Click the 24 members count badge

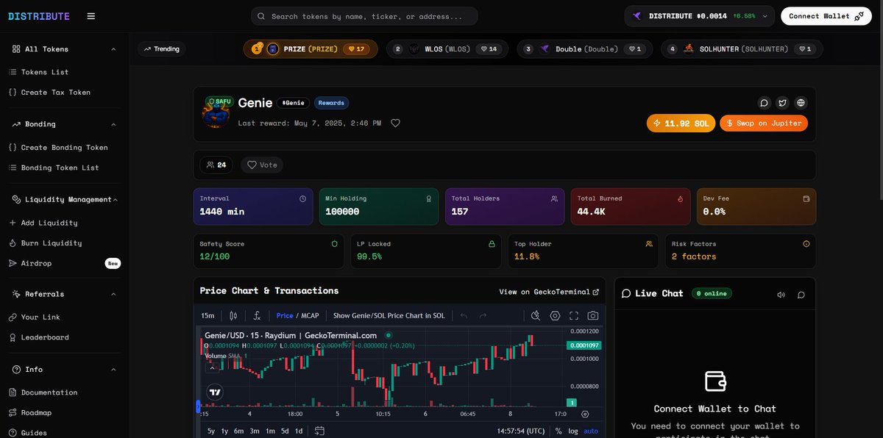(216, 165)
